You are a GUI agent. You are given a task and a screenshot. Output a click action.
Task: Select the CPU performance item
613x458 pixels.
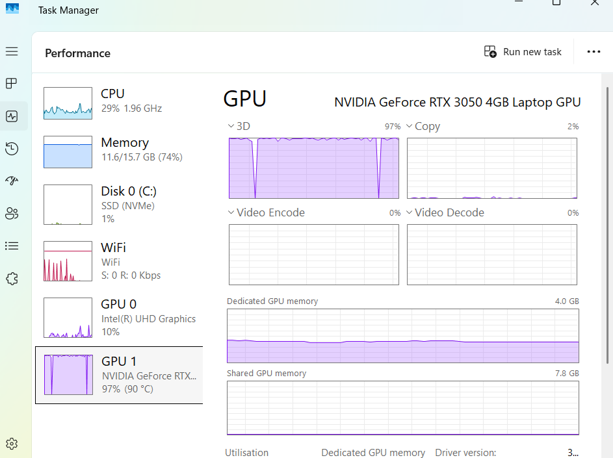tap(119, 103)
